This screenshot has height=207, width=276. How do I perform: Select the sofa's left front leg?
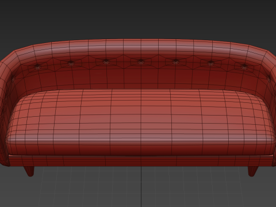click(29, 171)
